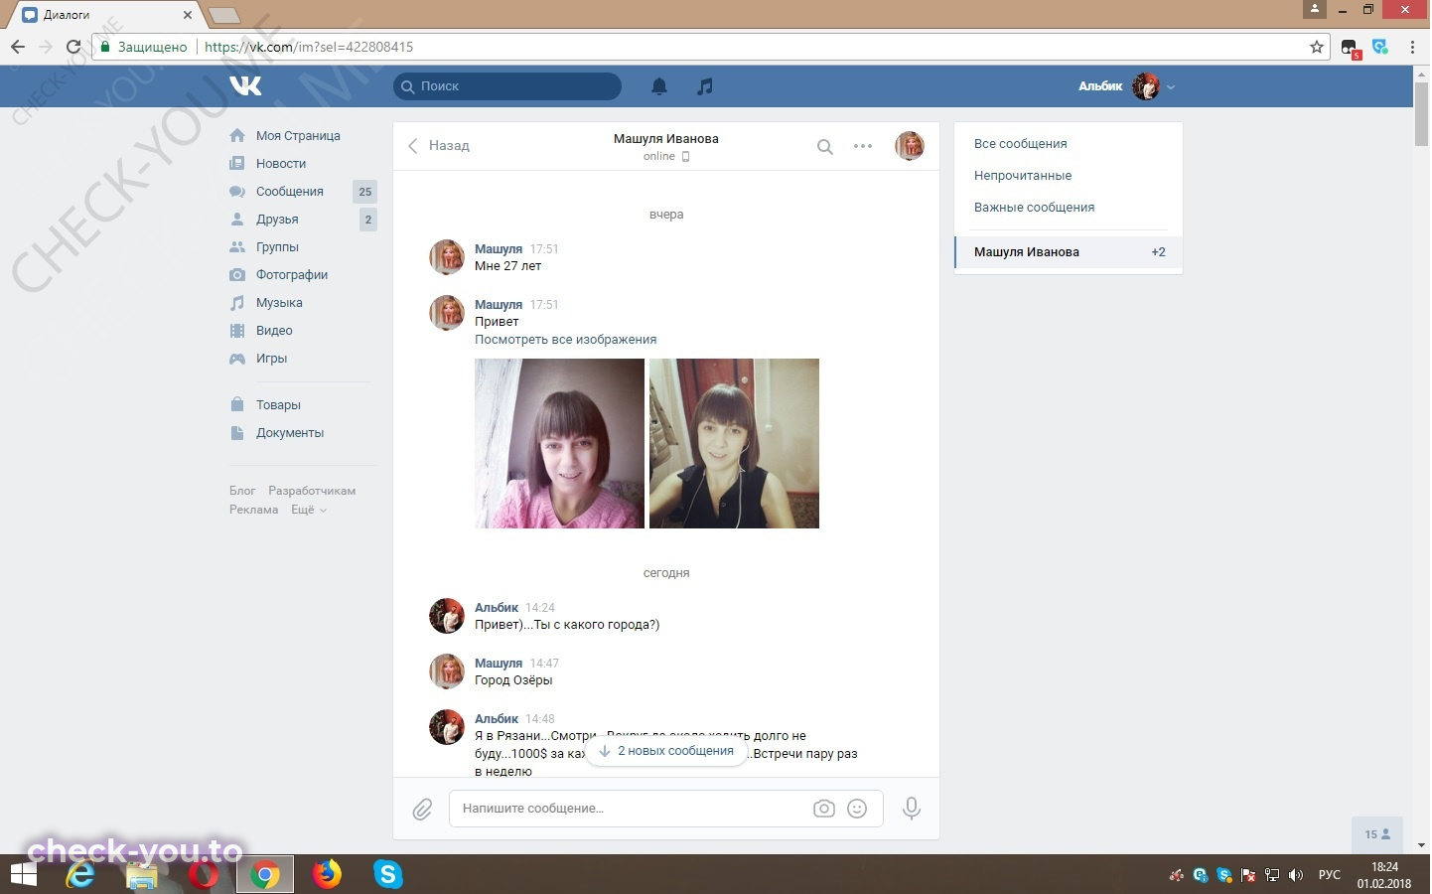Expand the Ещё footer dropdown
This screenshot has width=1432, height=894.
coord(308,510)
